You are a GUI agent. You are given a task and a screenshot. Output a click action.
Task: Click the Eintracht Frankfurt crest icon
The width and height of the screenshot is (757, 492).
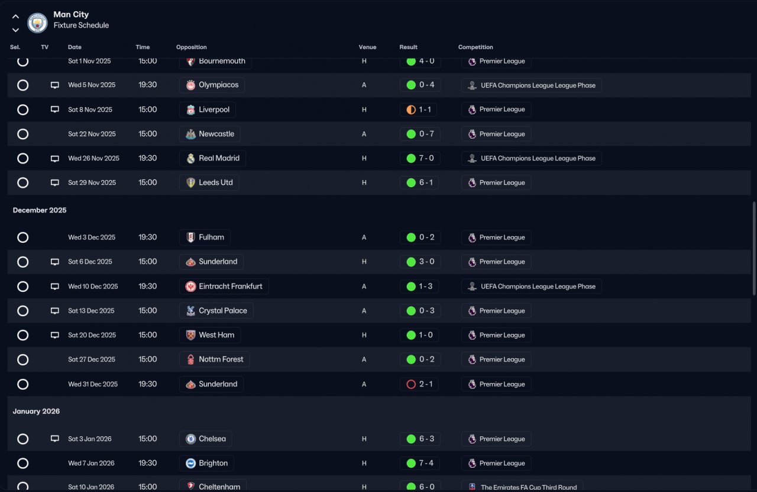click(190, 287)
